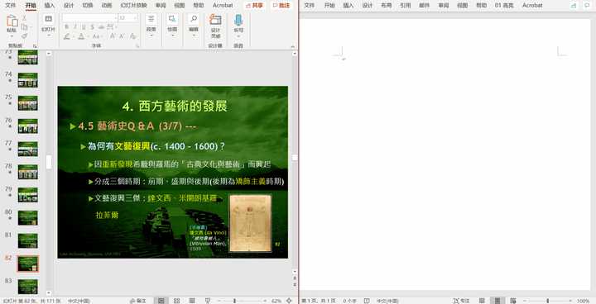Open the Word References tab
This screenshot has height=304, width=596.
405,5
